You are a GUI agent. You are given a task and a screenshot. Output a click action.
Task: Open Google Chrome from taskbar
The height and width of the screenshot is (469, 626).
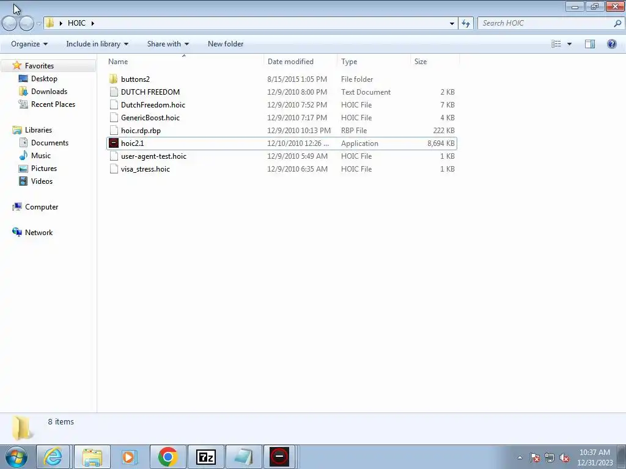pos(168,457)
